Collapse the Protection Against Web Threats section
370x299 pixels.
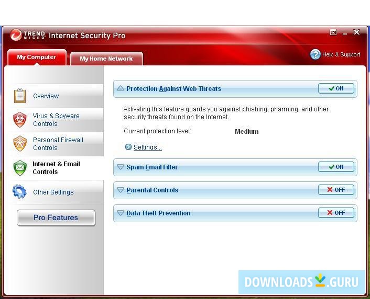pyautogui.click(x=121, y=88)
